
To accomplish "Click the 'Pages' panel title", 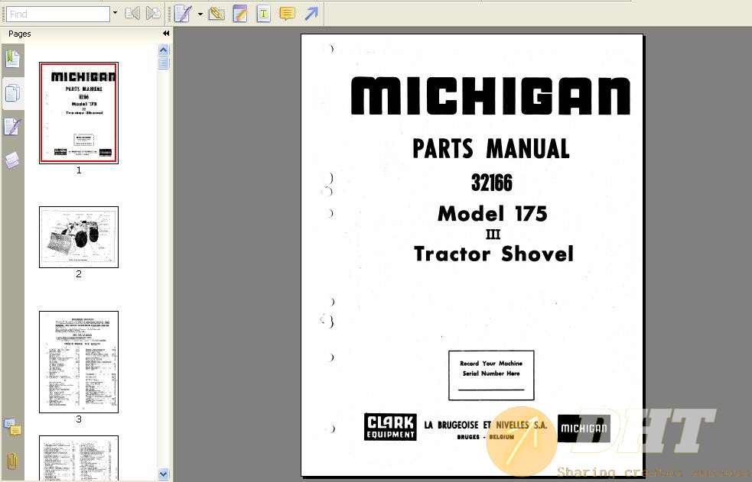I will (20, 34).
